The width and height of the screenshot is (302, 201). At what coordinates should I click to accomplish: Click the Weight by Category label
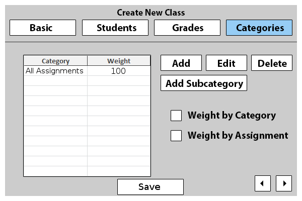(x=232, y=116)
